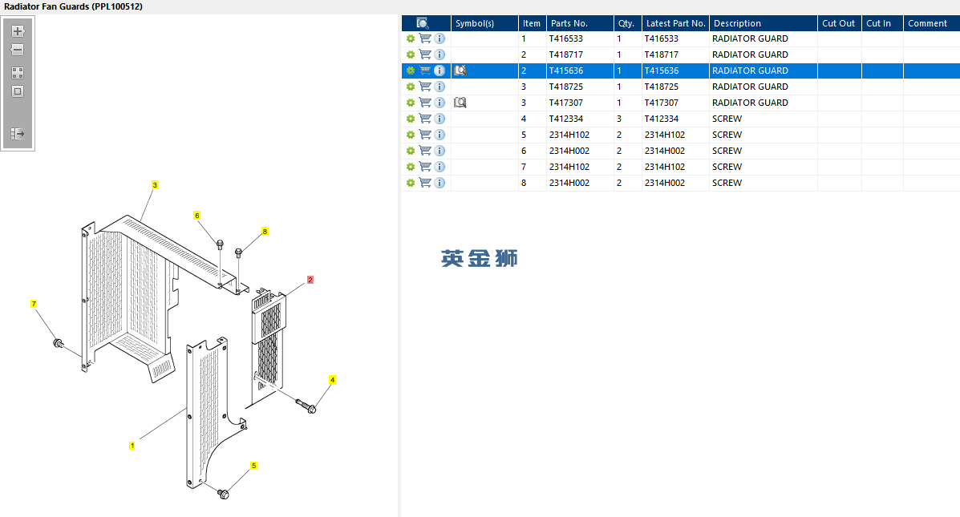Sort by Parts No. column header
This screenshot has height=517, width=960.
coord(579,23)
